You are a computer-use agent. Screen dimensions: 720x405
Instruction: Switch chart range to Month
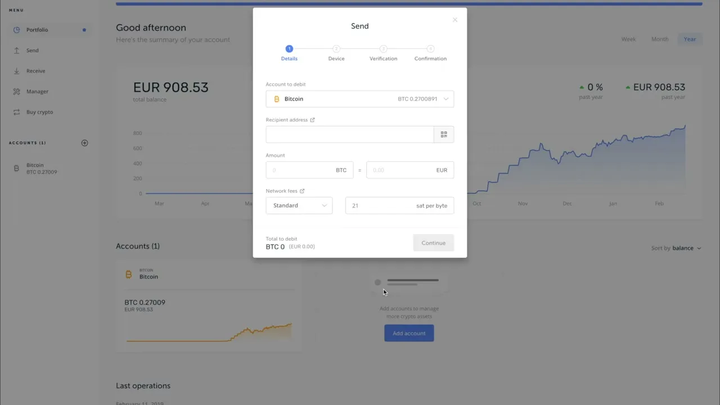pos(660,39)
